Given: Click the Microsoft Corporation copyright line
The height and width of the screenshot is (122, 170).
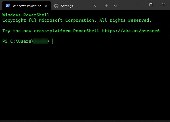Looking at the screenshot, I should click(76, 20).
